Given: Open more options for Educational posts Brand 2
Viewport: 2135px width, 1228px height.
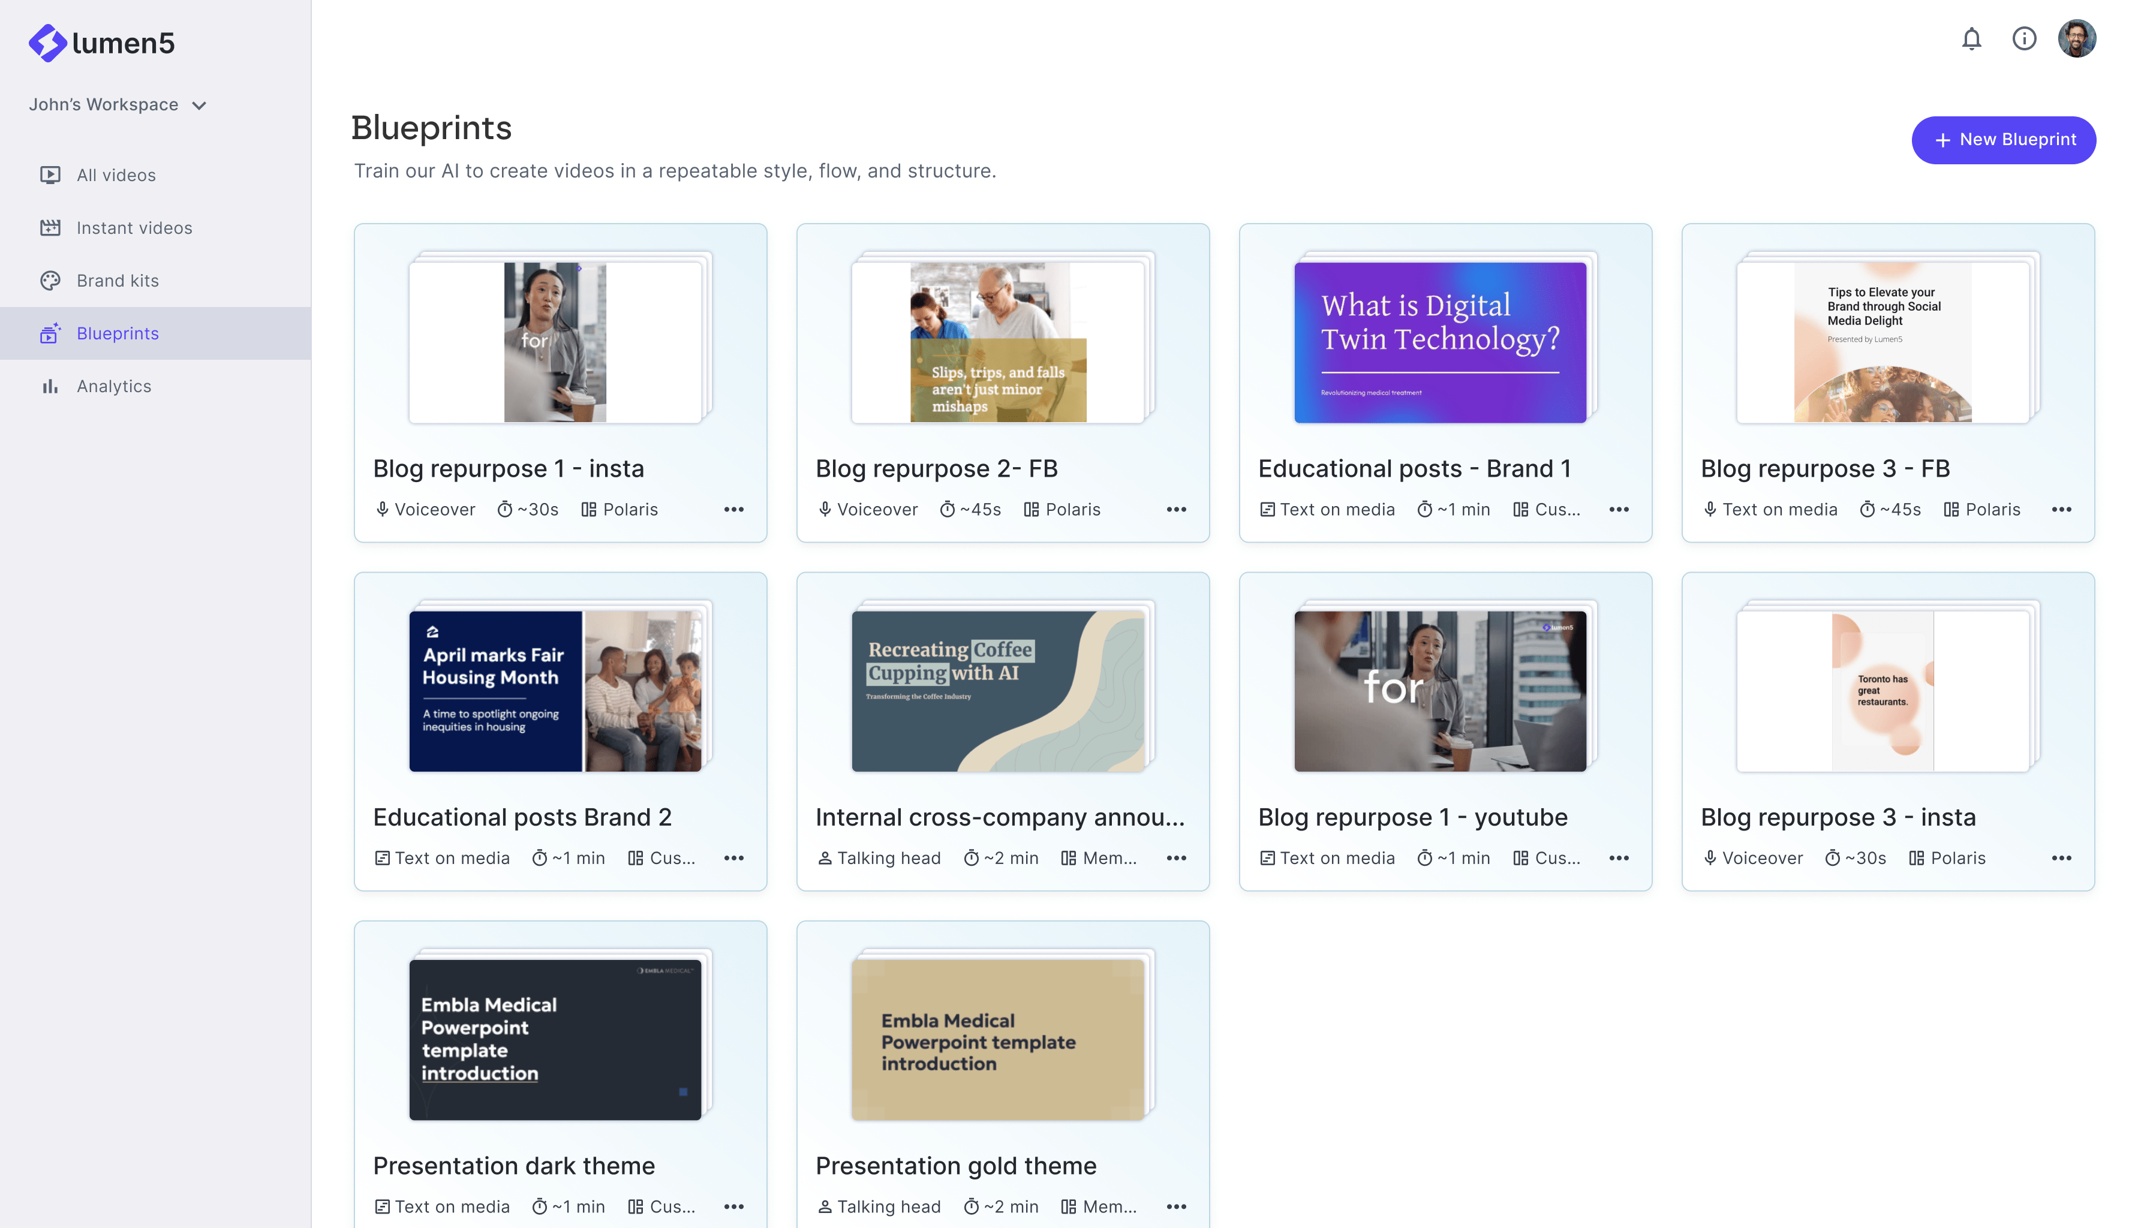Looking at the screenshot, I should coord(733,858).
